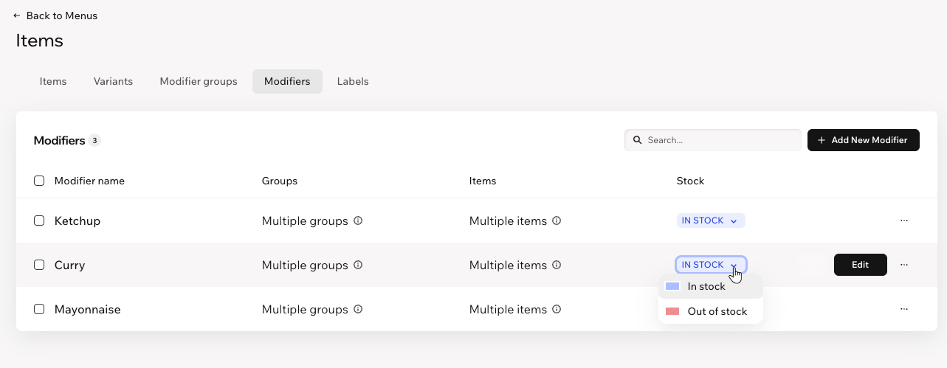Screen dimensions: 947x368
Task: Open more actions menu for Ketchup row
Action: coord(904,221)
